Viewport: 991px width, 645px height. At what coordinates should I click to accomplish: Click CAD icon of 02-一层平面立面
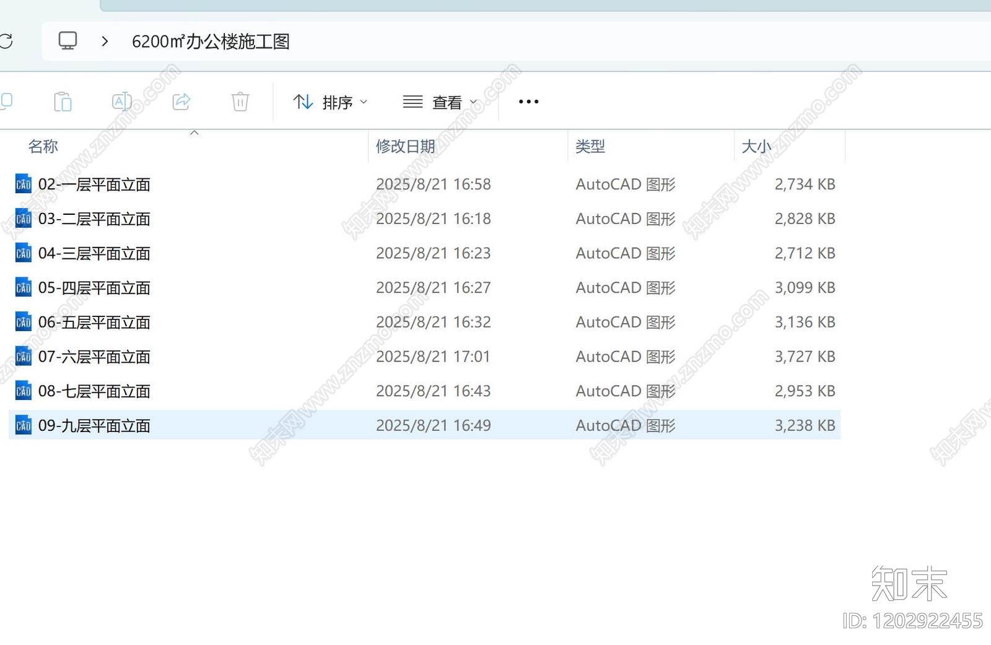[23, 184]
